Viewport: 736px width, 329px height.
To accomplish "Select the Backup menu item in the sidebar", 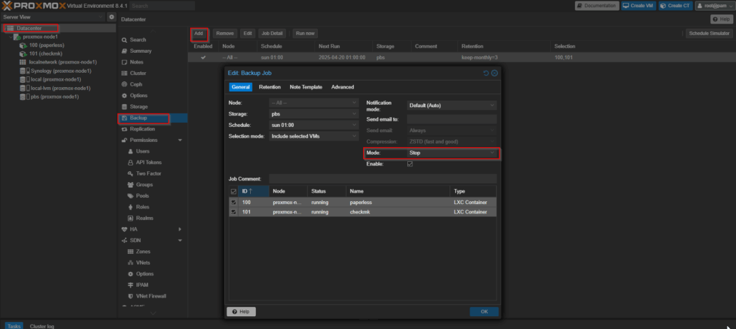I will [152, 118].
